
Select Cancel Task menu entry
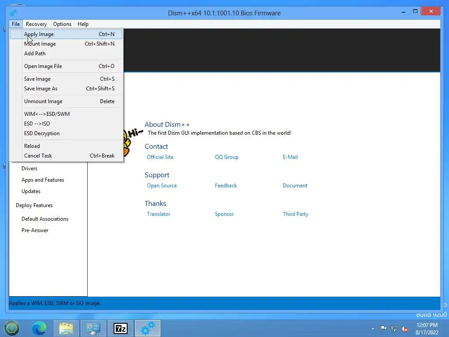coord(66,156)
